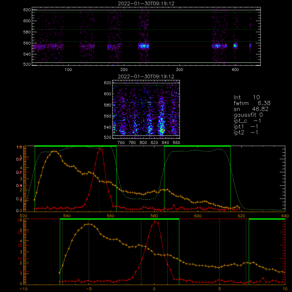
Task: Click x-axis label 640 of upper profile plot
Action: click(x=285, y=216)
